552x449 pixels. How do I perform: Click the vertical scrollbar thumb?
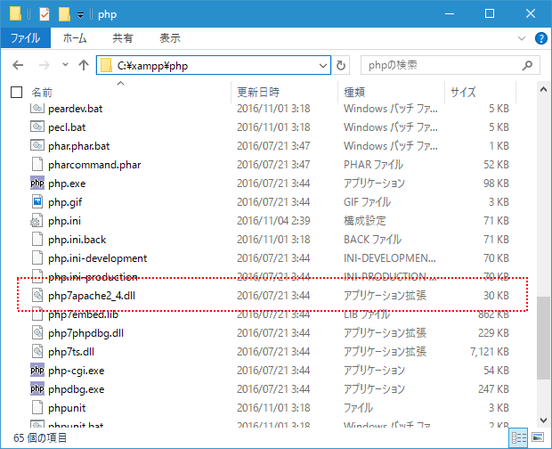(543, 338)
